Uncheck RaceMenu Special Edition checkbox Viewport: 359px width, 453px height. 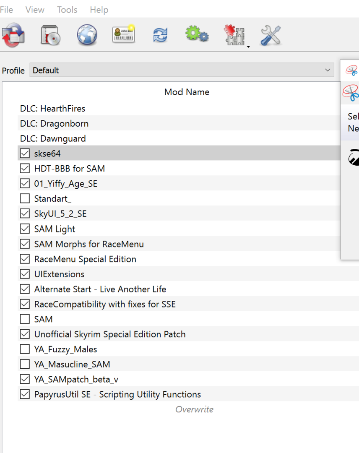coord(25,259)
